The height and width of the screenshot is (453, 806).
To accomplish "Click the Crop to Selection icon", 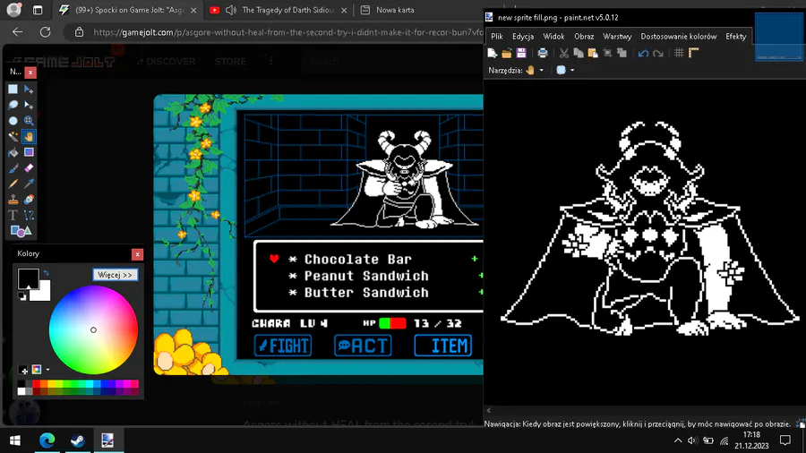I will 607,53.
